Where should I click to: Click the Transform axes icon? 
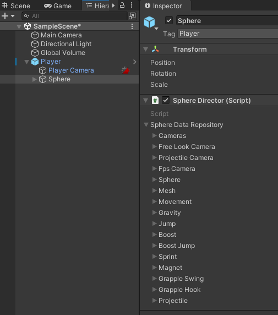155,49
